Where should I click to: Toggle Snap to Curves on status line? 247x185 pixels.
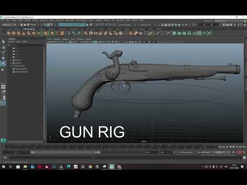tap(100, 25)
